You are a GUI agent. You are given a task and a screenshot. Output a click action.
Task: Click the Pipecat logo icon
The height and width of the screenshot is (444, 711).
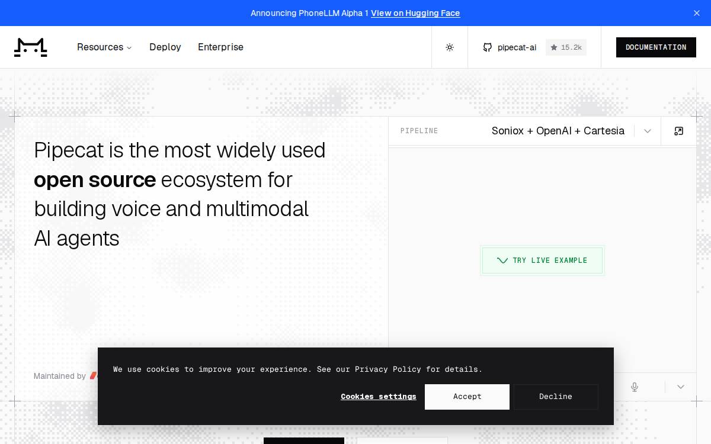click(x=31, y=47)
